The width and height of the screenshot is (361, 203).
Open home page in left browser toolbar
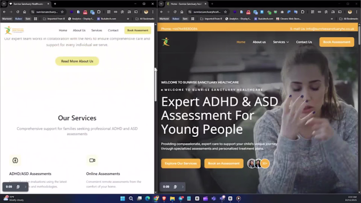coord(25,12)
